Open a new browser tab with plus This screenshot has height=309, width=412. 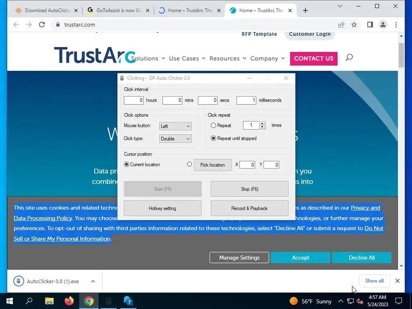pyautogui.click(x=305, y=10)
